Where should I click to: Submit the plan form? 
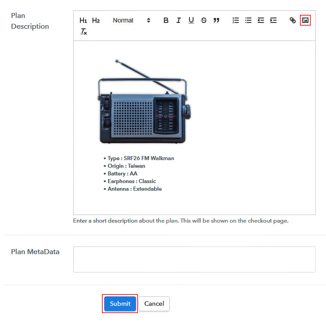[x=120, y=304]
